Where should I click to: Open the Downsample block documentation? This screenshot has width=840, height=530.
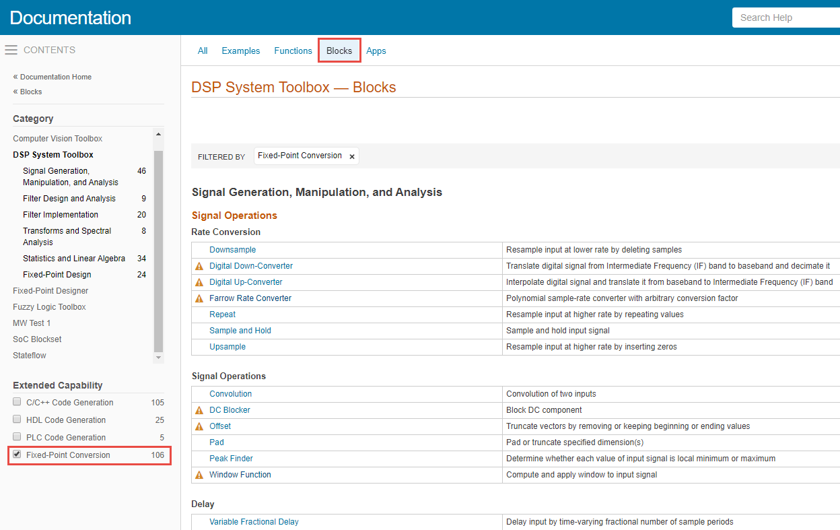pos(232,249)
